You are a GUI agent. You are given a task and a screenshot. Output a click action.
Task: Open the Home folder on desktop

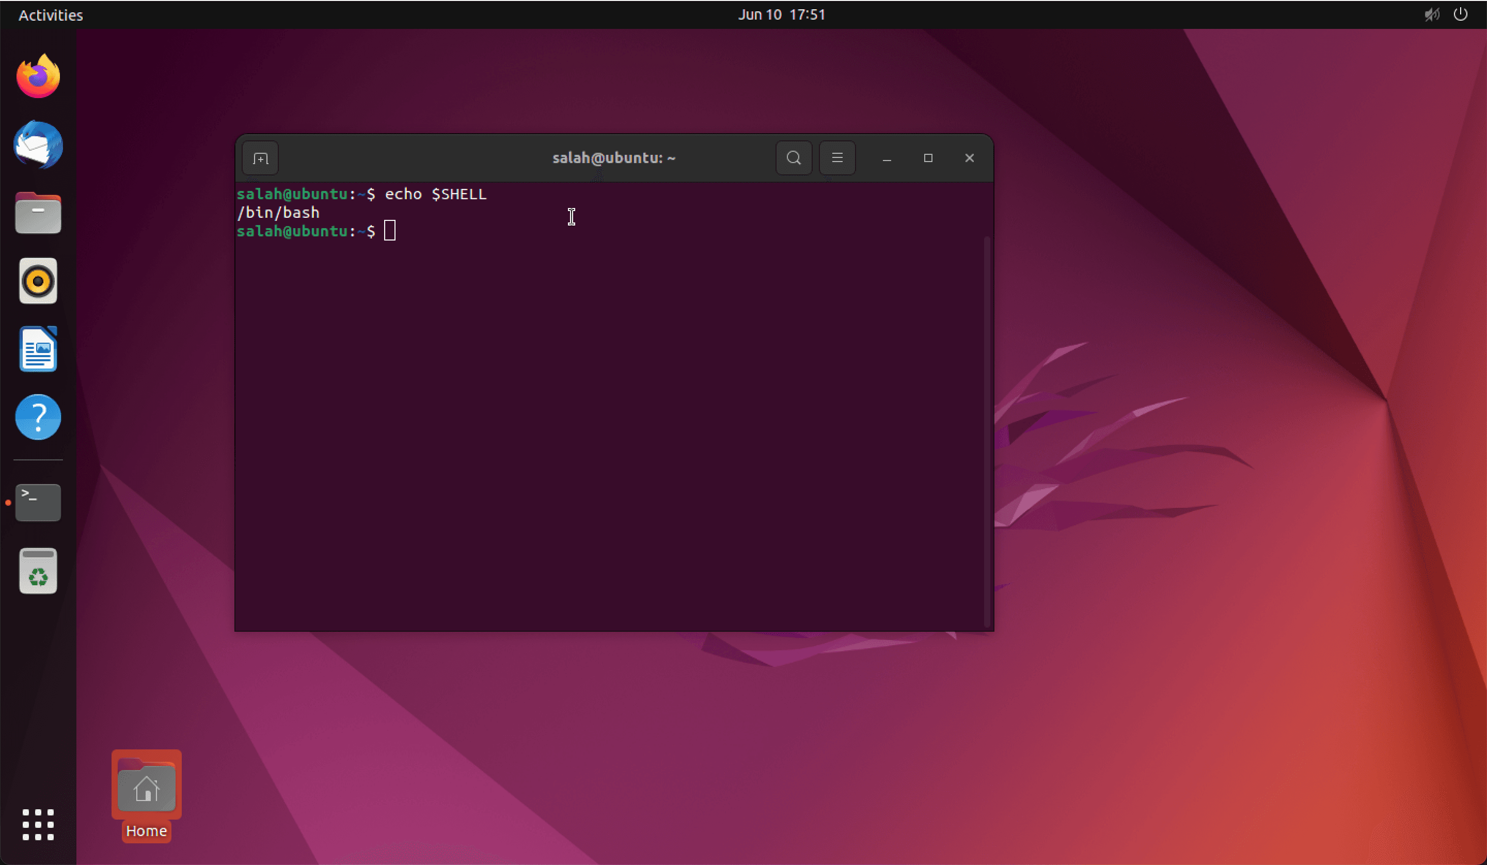[146, 788]
